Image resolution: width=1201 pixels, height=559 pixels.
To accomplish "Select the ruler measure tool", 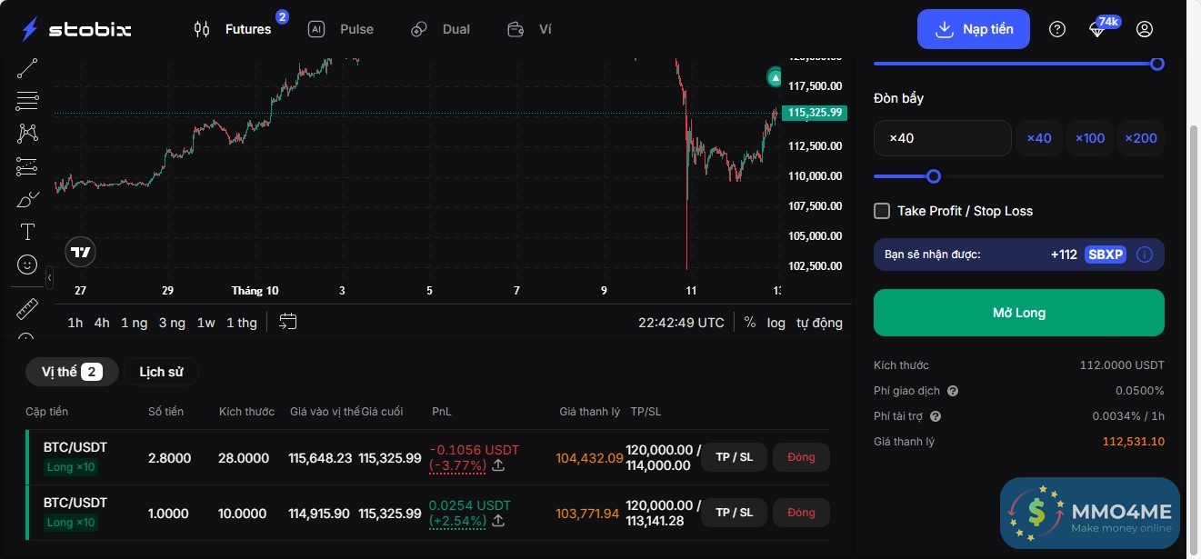I will click(x=27, y=309).
